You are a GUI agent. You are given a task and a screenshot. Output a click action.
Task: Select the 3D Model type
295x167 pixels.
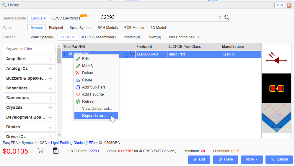(x=158, y=28)
